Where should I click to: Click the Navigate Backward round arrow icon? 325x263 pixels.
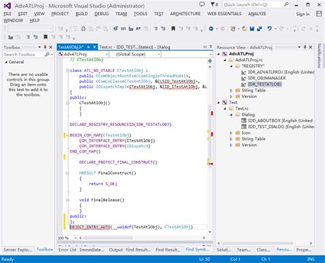coord(211,29)
